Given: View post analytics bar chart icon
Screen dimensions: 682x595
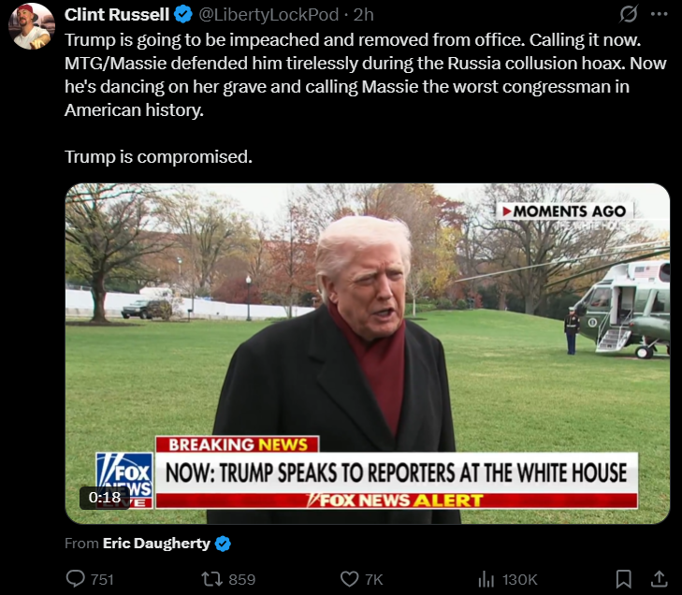Looking at the screenshot, I should tap(486, 579).
